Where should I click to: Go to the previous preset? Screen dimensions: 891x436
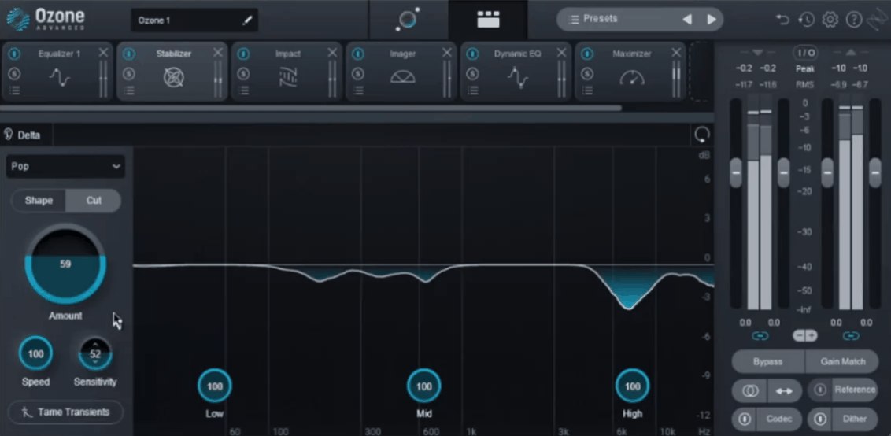coord(687,20)
